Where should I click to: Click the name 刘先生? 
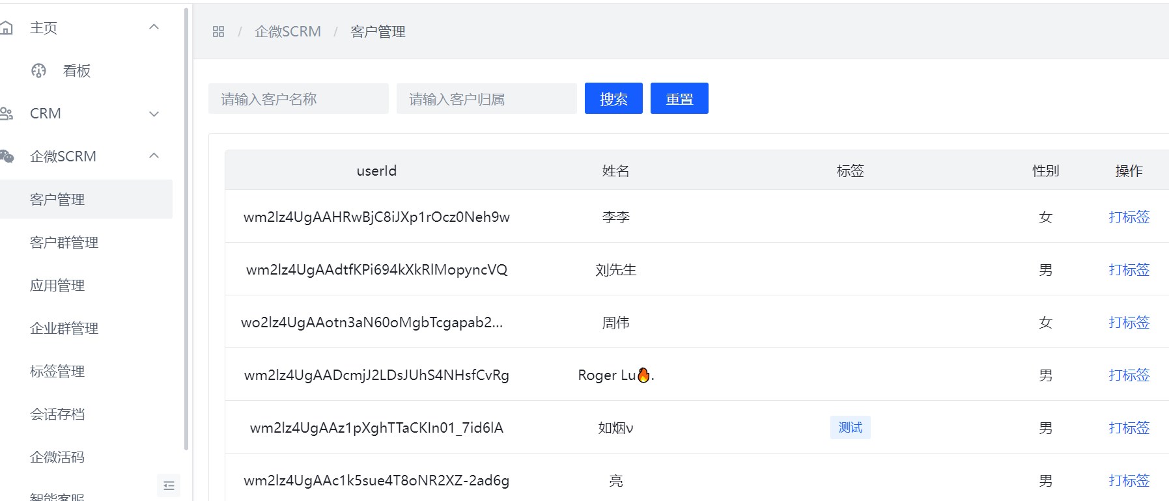(615, 269)
